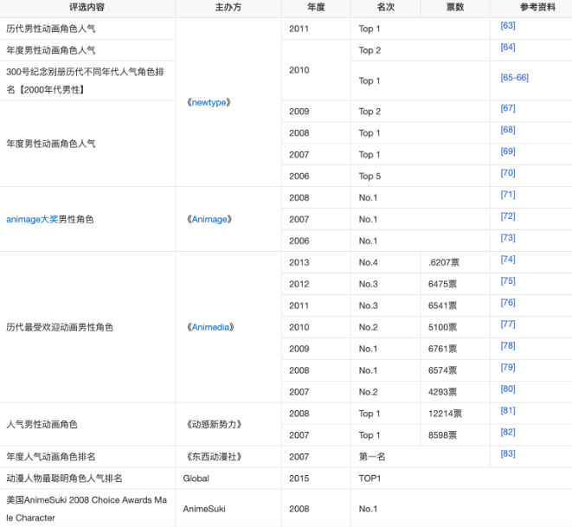Select the 8598票 vote count
The height and width of the screenshot is (527, 572).
[x=455, y=435]
